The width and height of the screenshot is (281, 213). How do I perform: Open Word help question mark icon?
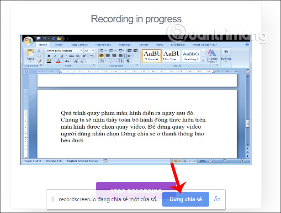(x=247, y=44)
